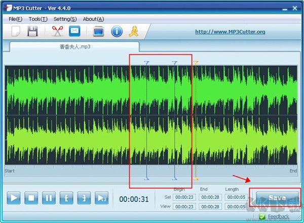Click the blue screen window toolbar icon

click(x=98, y=31)
